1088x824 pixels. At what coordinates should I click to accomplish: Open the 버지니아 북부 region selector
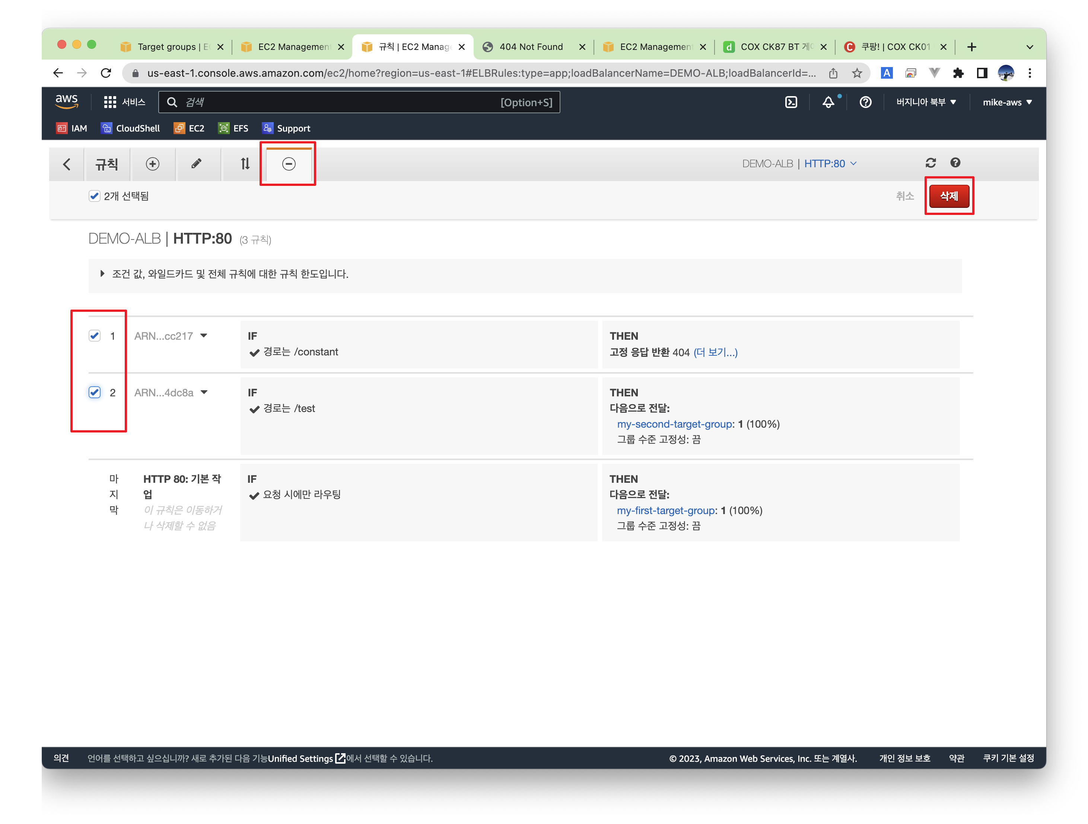point(925,102)
